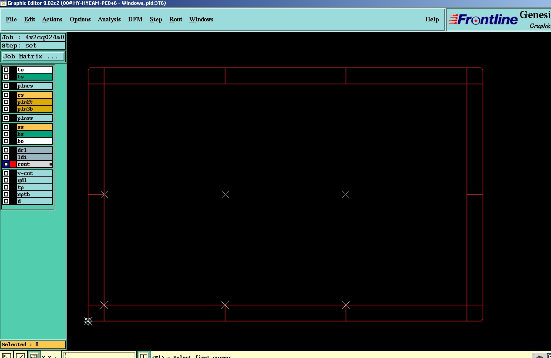Toggle display checkbox for layer pln3b
The width and height of the screenshot is (551, 358).
pyautogui.click(x=6, y=109)
